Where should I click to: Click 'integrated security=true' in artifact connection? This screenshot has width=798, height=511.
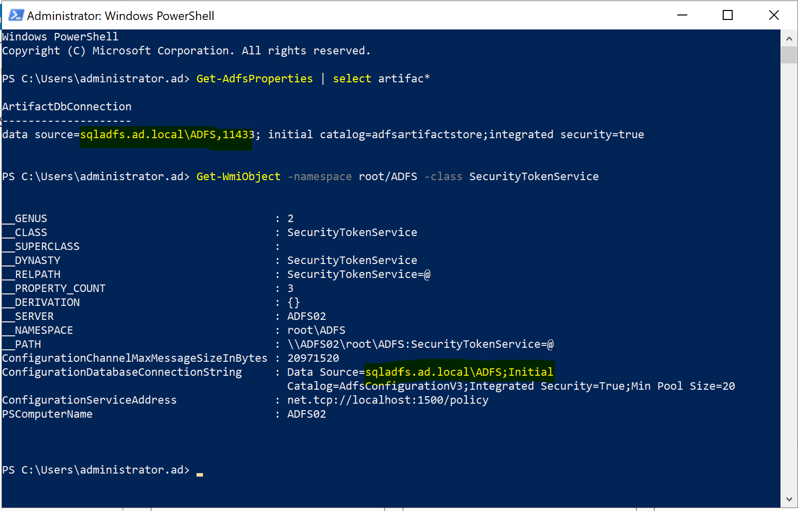(x=567, y=135)
